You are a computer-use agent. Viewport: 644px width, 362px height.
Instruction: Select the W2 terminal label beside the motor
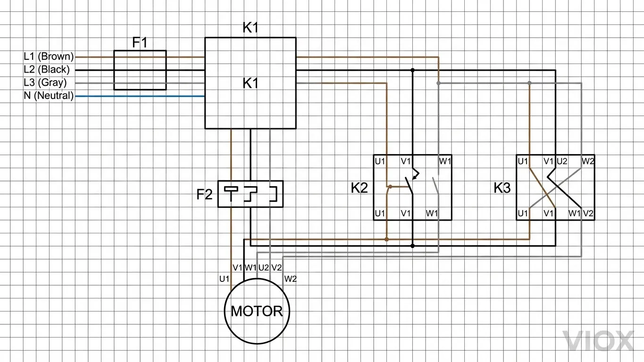click(x=291, y=279)
